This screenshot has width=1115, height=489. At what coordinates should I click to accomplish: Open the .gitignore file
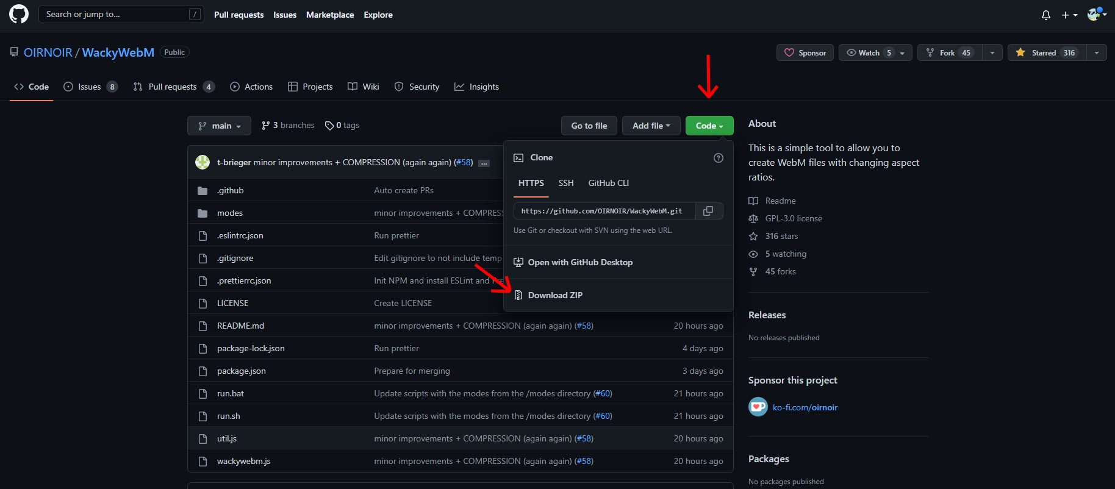click(x=235, y=258)
